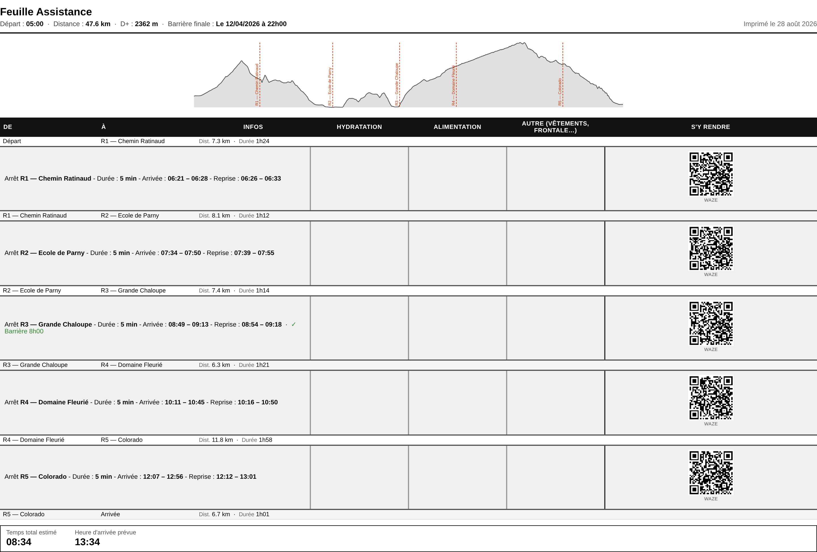This screenshot has height=552, width=817.
Task: Click the green check mark beside Barrière 8h00
Action: coord(294,324)
